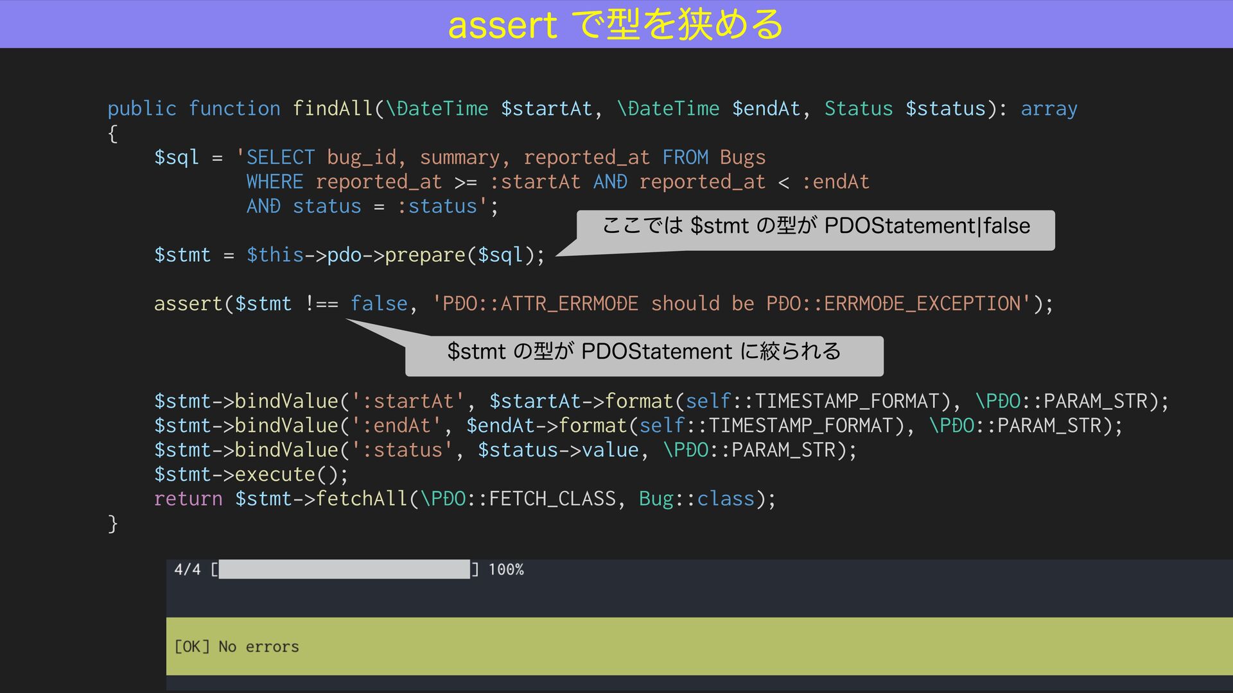Click the callout mentioning PDOStatement|false
Image resolution: width=1233 pixels, height=693 pixels.
(x=816, y=227)
